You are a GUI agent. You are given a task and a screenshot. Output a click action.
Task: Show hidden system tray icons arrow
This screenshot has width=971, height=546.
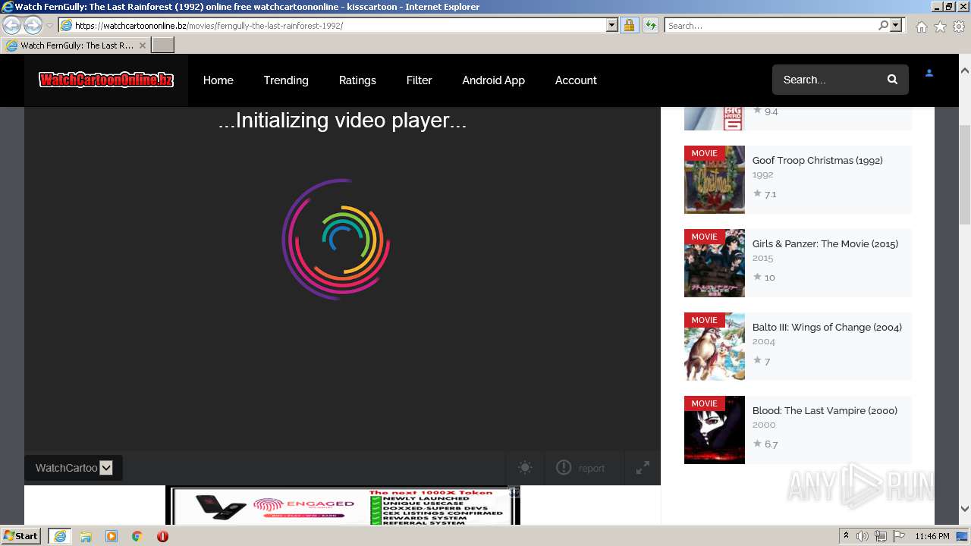click(847, 536)
